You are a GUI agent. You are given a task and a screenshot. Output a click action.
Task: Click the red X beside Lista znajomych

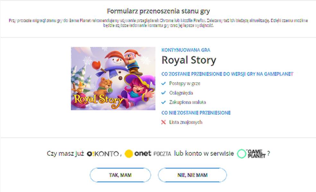pyautogui.click(x=164, y=122)
